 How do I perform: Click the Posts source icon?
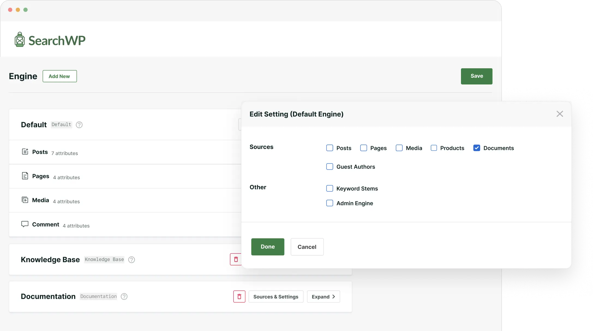point(25,151)
